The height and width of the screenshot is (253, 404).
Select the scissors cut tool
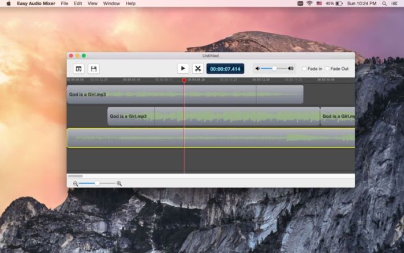coord(197,69)
